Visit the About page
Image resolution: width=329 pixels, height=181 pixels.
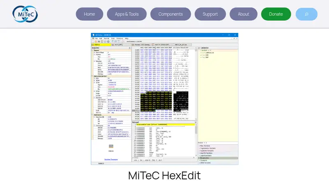click(243, 14)
